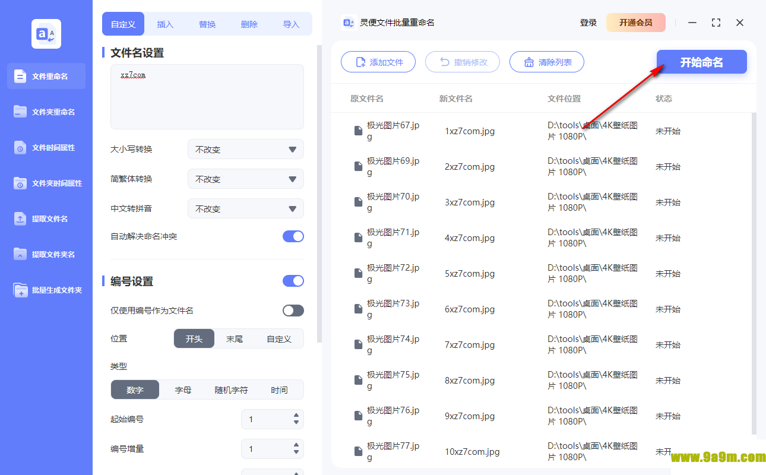The height and width of the screenshot is (475, 766).
Task: Increase 起始编号 with up arrow
Action: (x=296, y=416)
